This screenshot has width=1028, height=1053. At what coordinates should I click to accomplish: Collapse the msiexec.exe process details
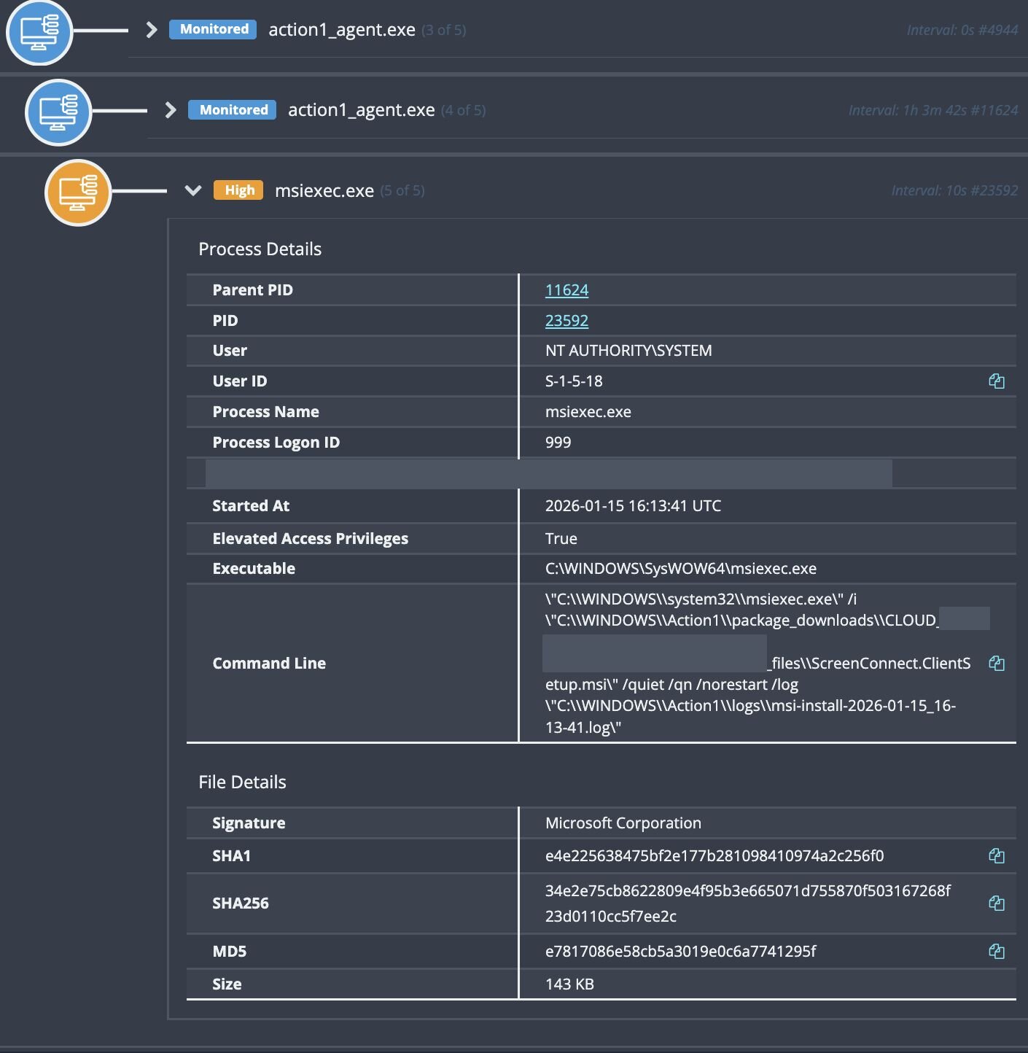192,190
